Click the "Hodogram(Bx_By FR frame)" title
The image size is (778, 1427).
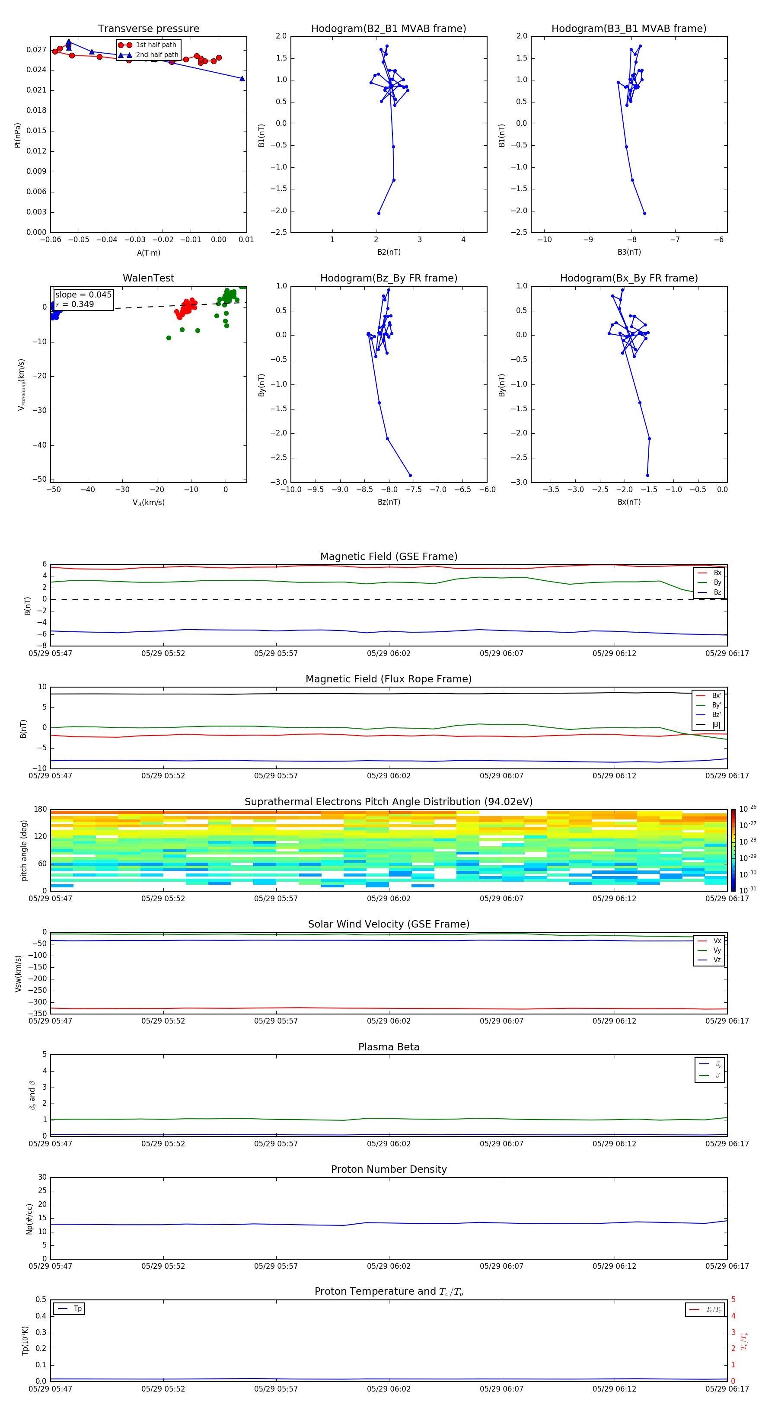point(629,278)
